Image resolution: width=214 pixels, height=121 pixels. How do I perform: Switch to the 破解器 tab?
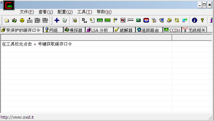pos(124,30)
